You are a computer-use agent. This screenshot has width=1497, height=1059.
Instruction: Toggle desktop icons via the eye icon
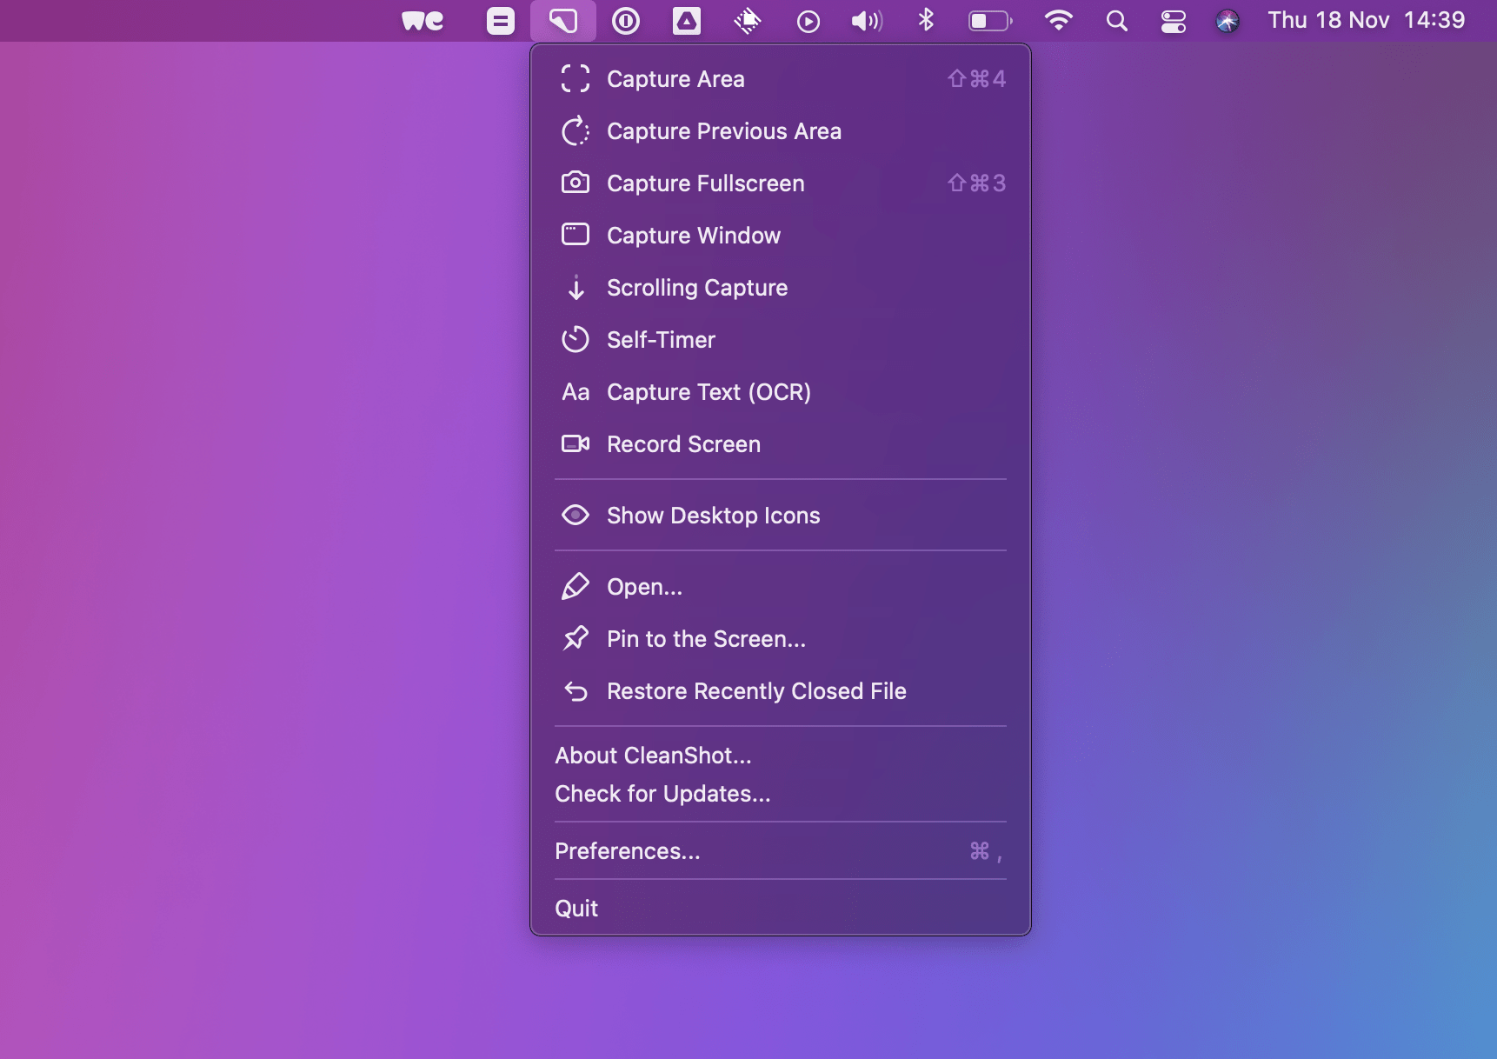point(576,516)
